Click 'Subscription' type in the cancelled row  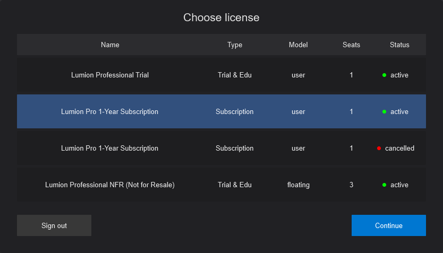pos(234,149)
